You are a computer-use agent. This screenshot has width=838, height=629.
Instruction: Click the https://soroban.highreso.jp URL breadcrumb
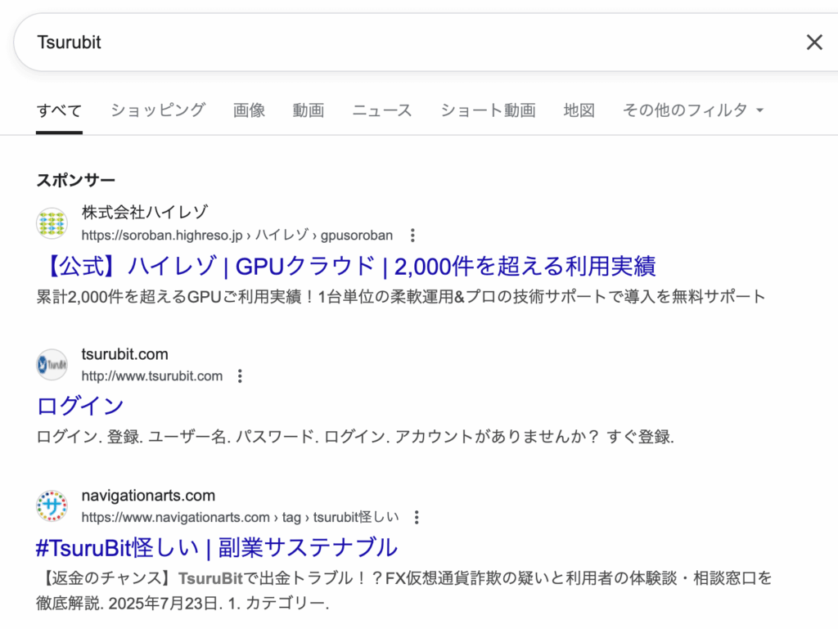point(237,236)
